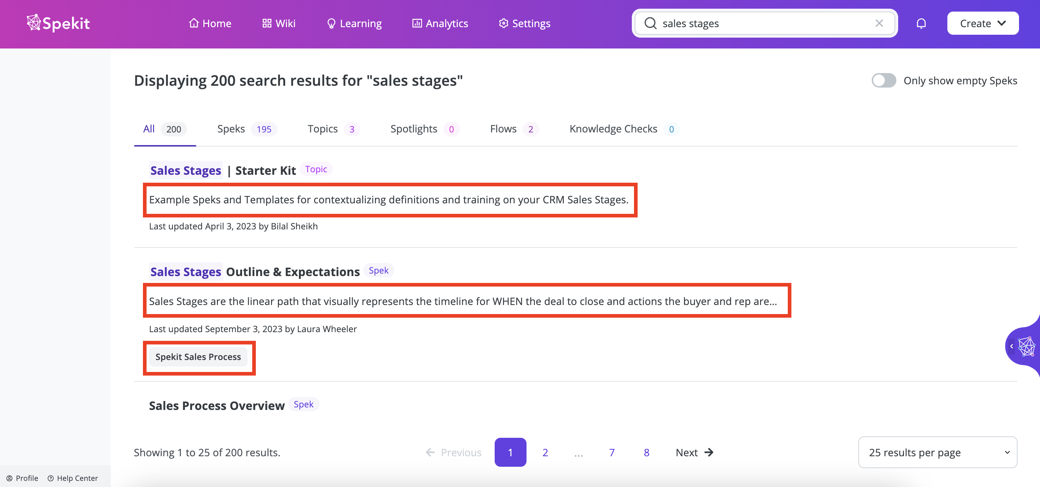Clear the search field with the X icon

[879, 24]
